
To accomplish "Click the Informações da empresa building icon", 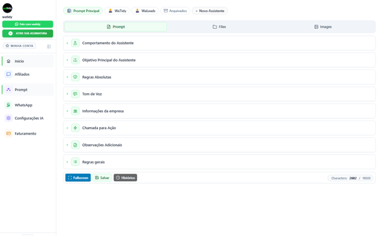I will point(75,111).
